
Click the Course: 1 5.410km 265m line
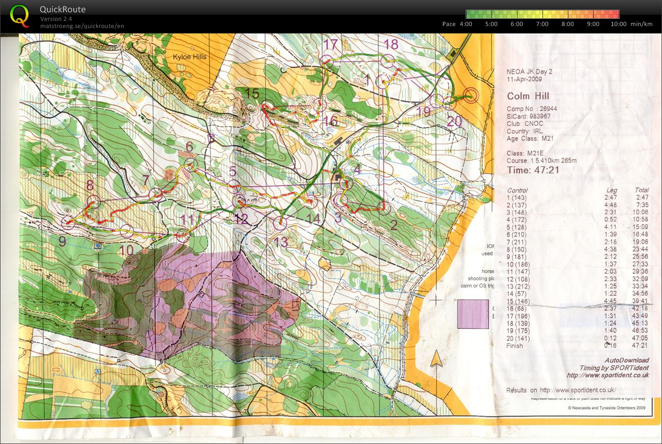point(542,161)
